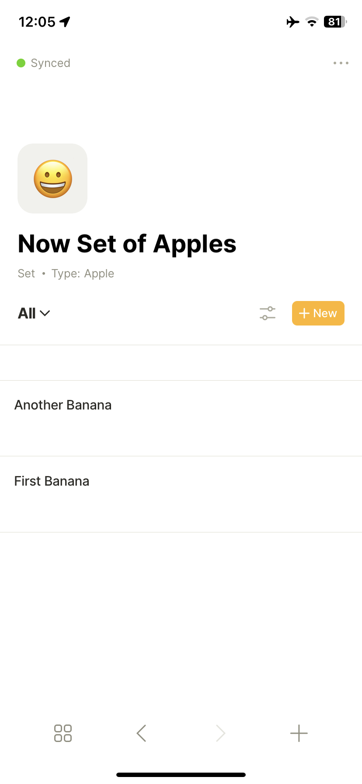This screenshot has width=362, height=784.
Task: Open the four-squares dashboard icon
Action: tap(63, 733)
